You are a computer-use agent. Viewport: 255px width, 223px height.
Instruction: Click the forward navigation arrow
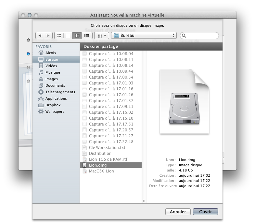48,36
